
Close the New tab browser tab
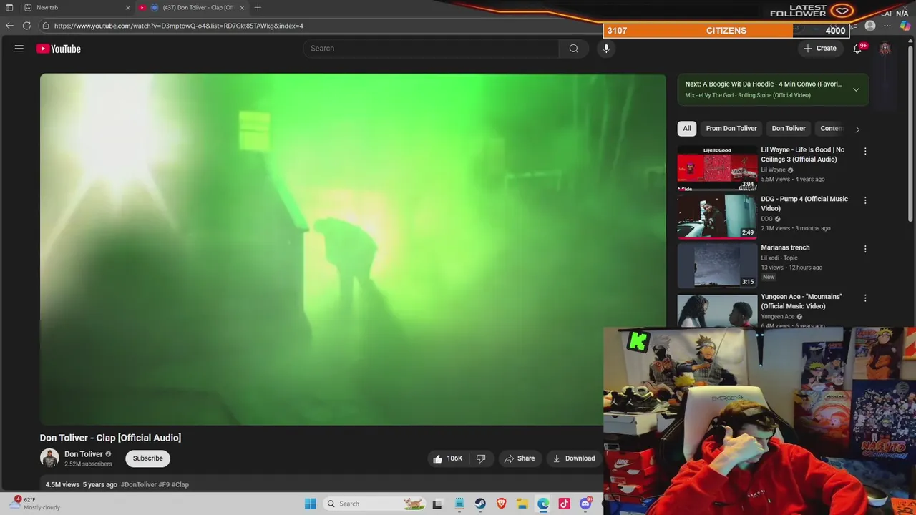(128, 8)
